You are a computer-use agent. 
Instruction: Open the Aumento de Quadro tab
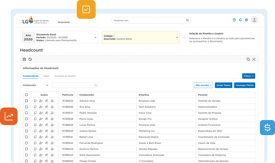[x=65, y=76]
